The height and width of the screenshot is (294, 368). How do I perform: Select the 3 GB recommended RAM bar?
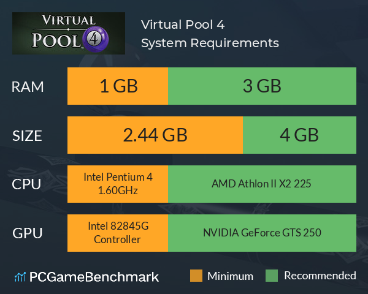262,86
